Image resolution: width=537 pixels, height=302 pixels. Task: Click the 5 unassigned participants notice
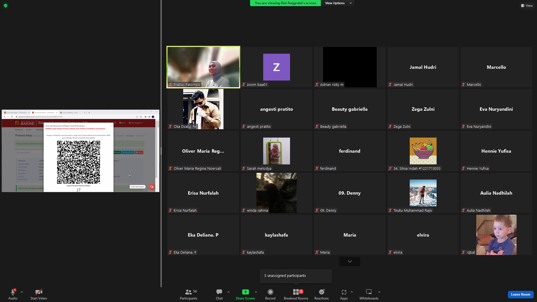[296, 276]
